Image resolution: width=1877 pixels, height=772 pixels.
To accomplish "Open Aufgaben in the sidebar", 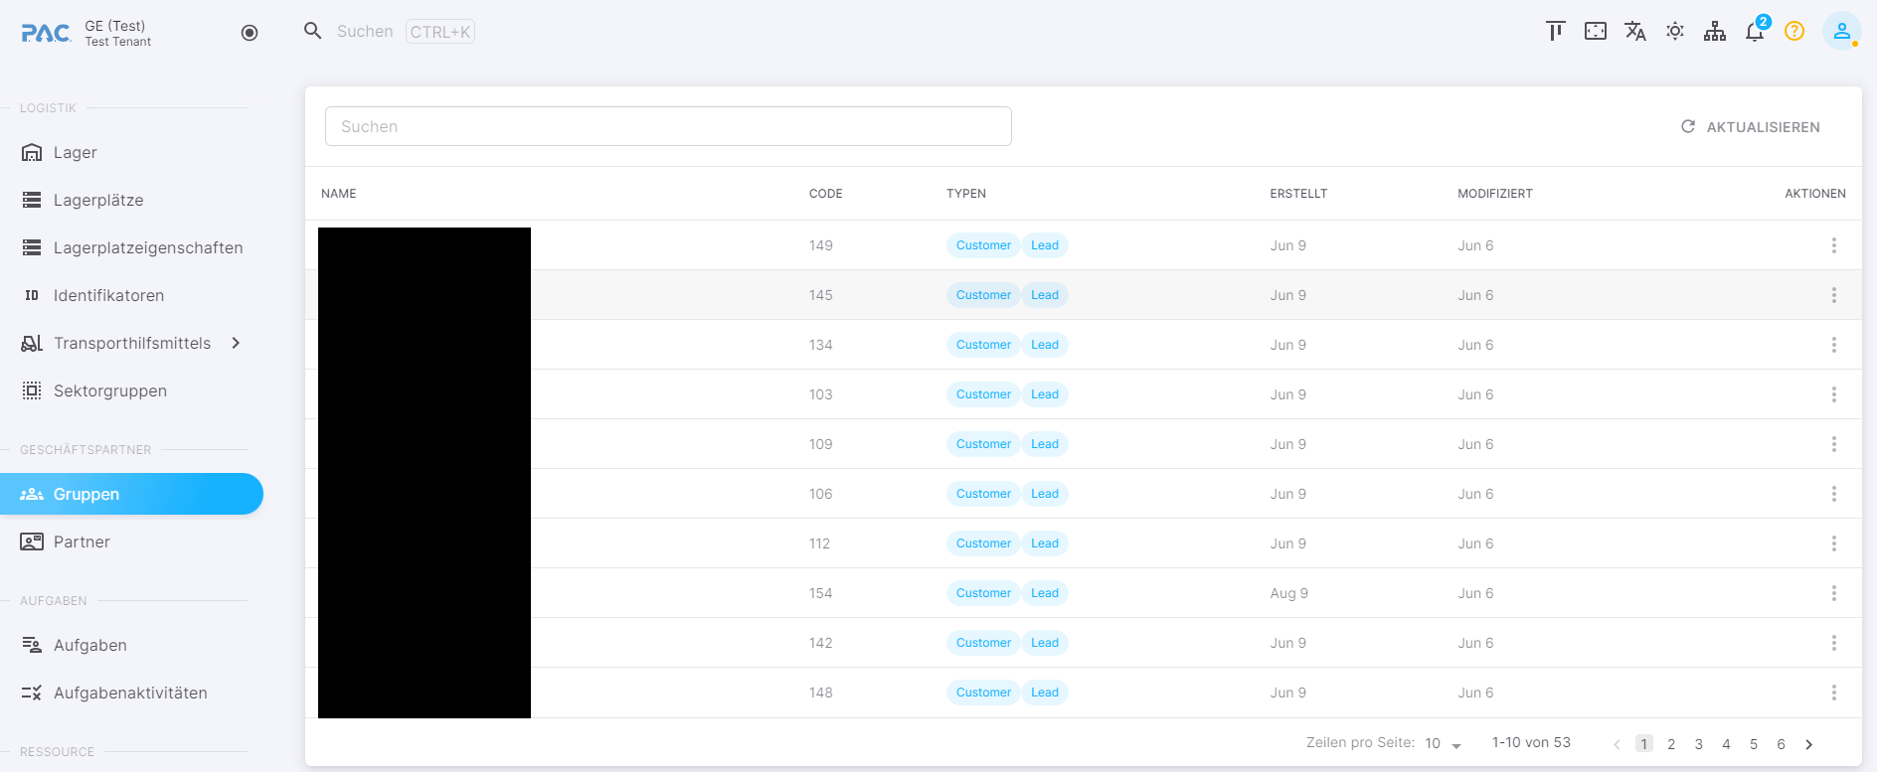I will coord(131,645).
